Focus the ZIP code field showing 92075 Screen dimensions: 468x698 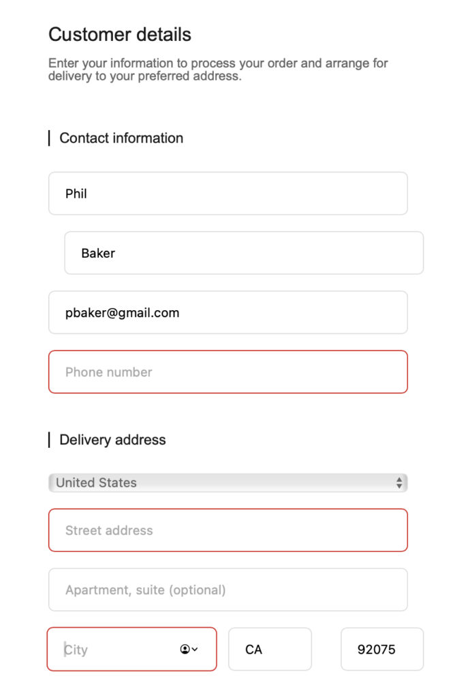381,650
